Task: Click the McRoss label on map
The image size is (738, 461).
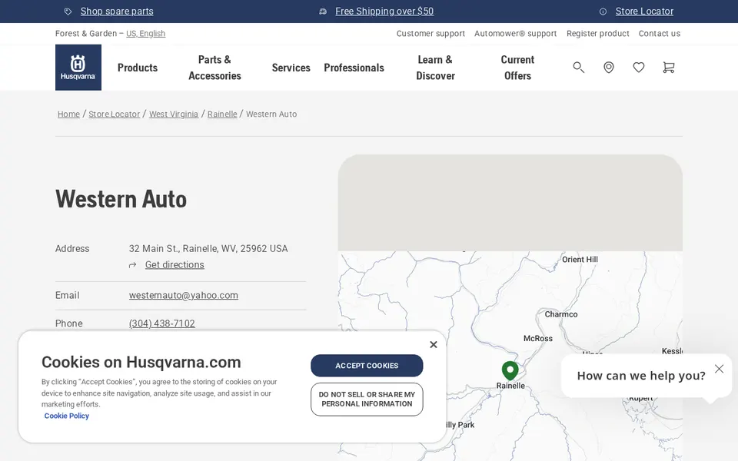Action: pos(538,338)
